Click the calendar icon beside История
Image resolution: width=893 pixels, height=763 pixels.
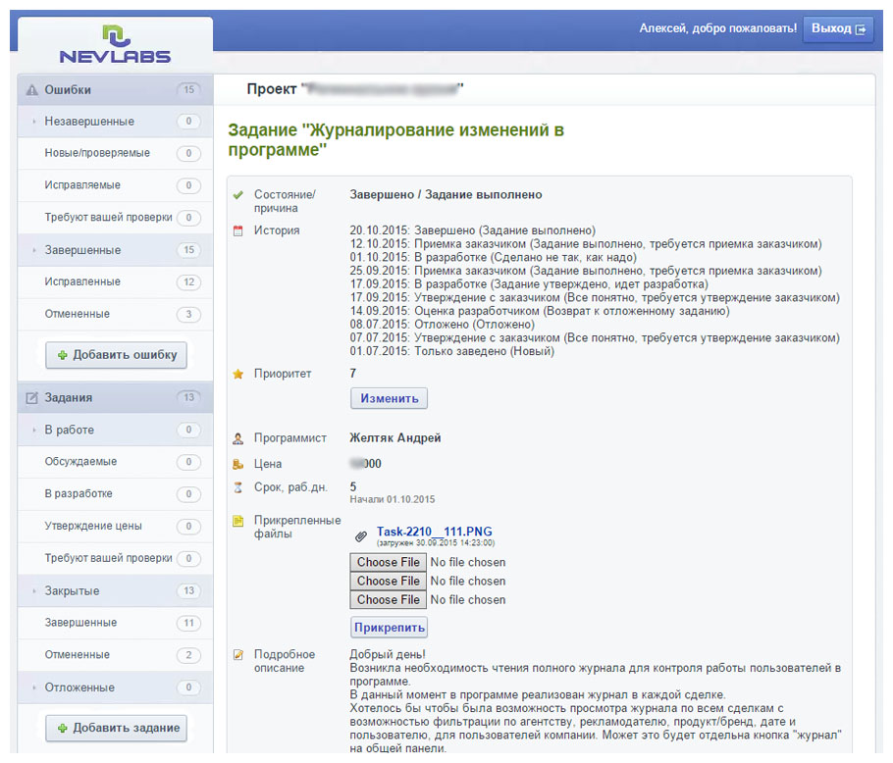click(237, 231)
